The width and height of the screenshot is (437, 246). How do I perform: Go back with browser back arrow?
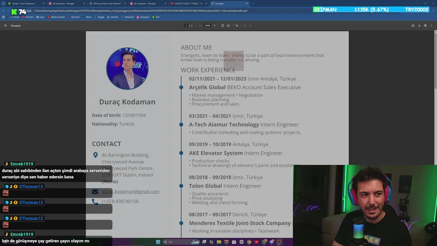(x=4, y=11)
